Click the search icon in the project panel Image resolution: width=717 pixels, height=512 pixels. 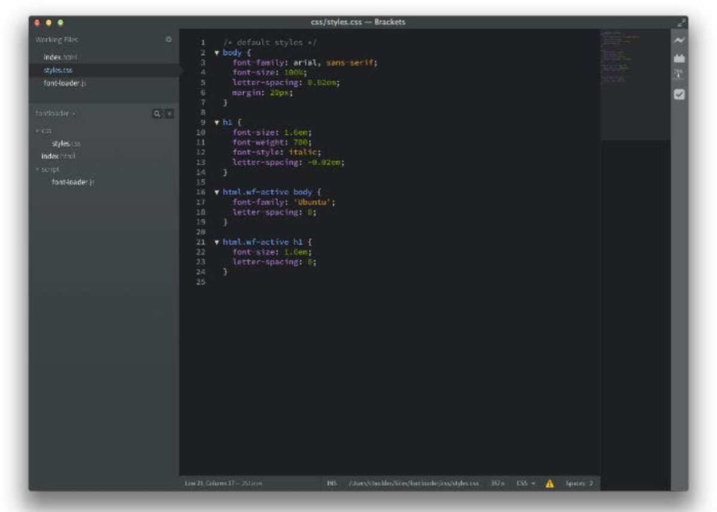tap(156, 112)
